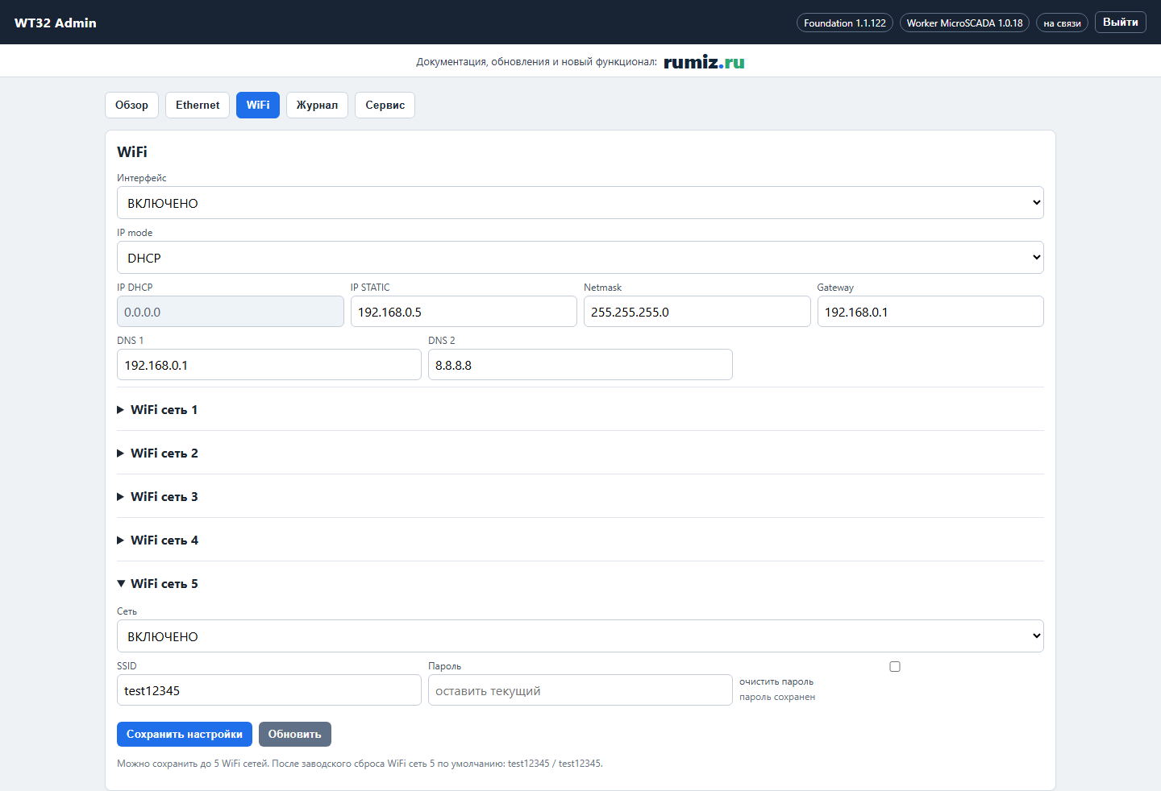Screen dimensions: 1161x791
Task: Click the Выйти logout button
Action: click(1121, 22)
